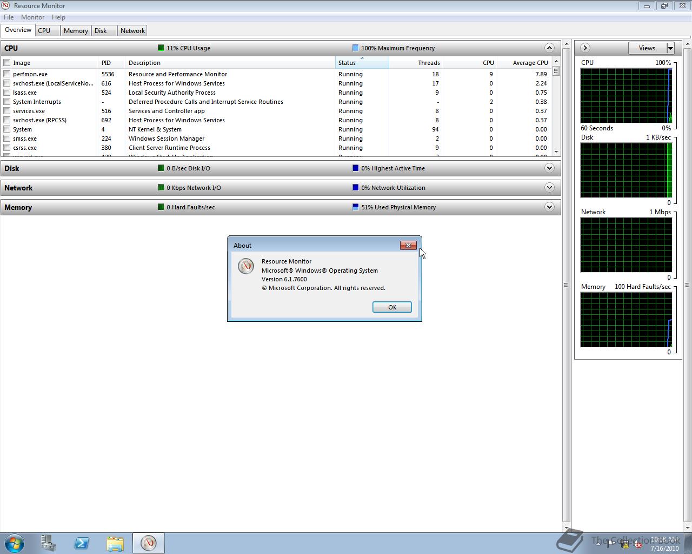
Task: Launch PowerShell from the taskbar
Action: pos(82,543)
